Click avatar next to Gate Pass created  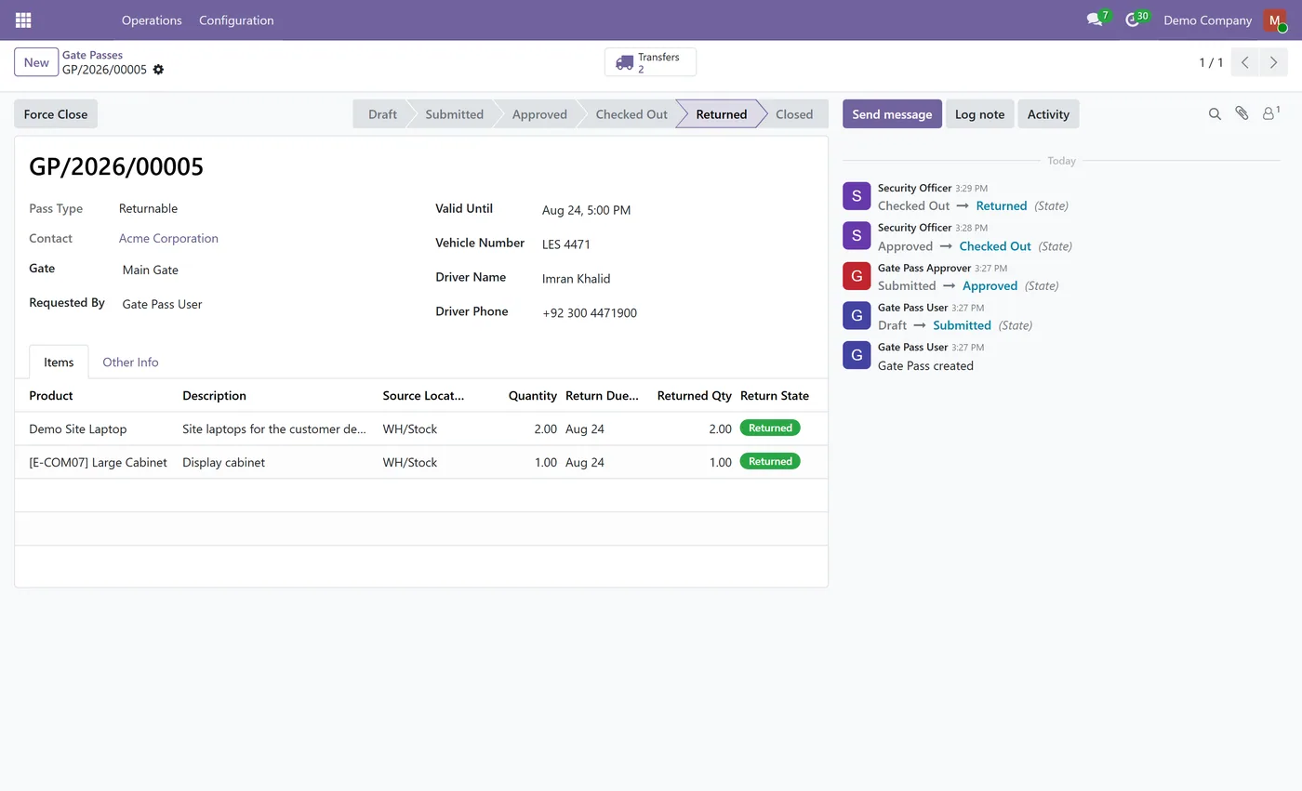pos(857,355)
